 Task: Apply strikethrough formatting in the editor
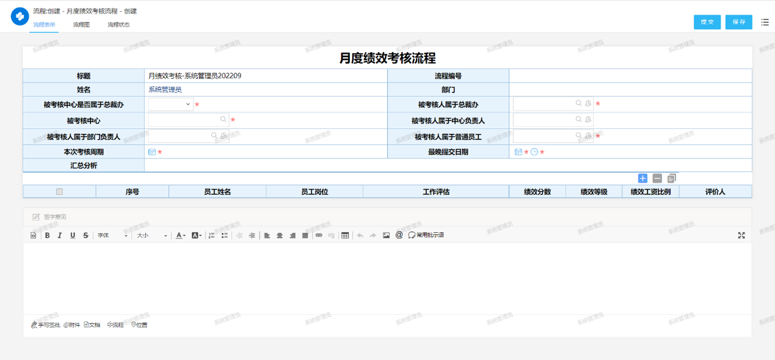(x=86, y=235)
